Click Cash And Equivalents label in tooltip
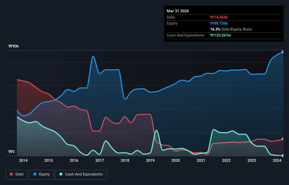This screenshot has width=289, height=185. click(186, 35)
